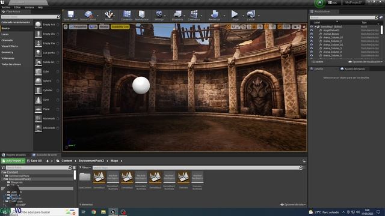Switch to the Ajustes del mundo tab
This screenshot has width=385, height=216.
[353, 69]
